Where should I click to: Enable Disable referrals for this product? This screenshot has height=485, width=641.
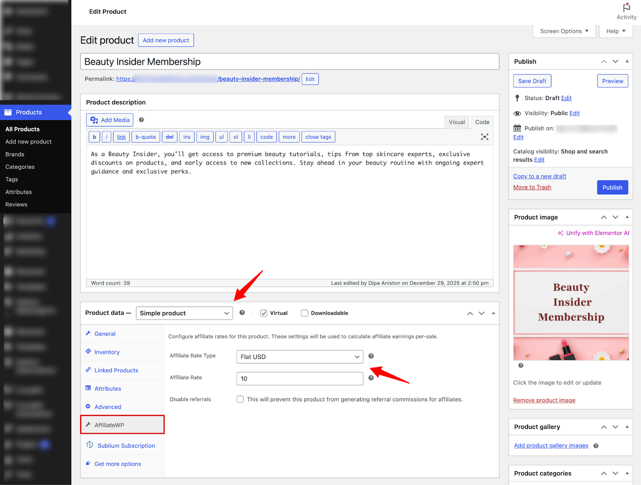(x=240, y=399)
